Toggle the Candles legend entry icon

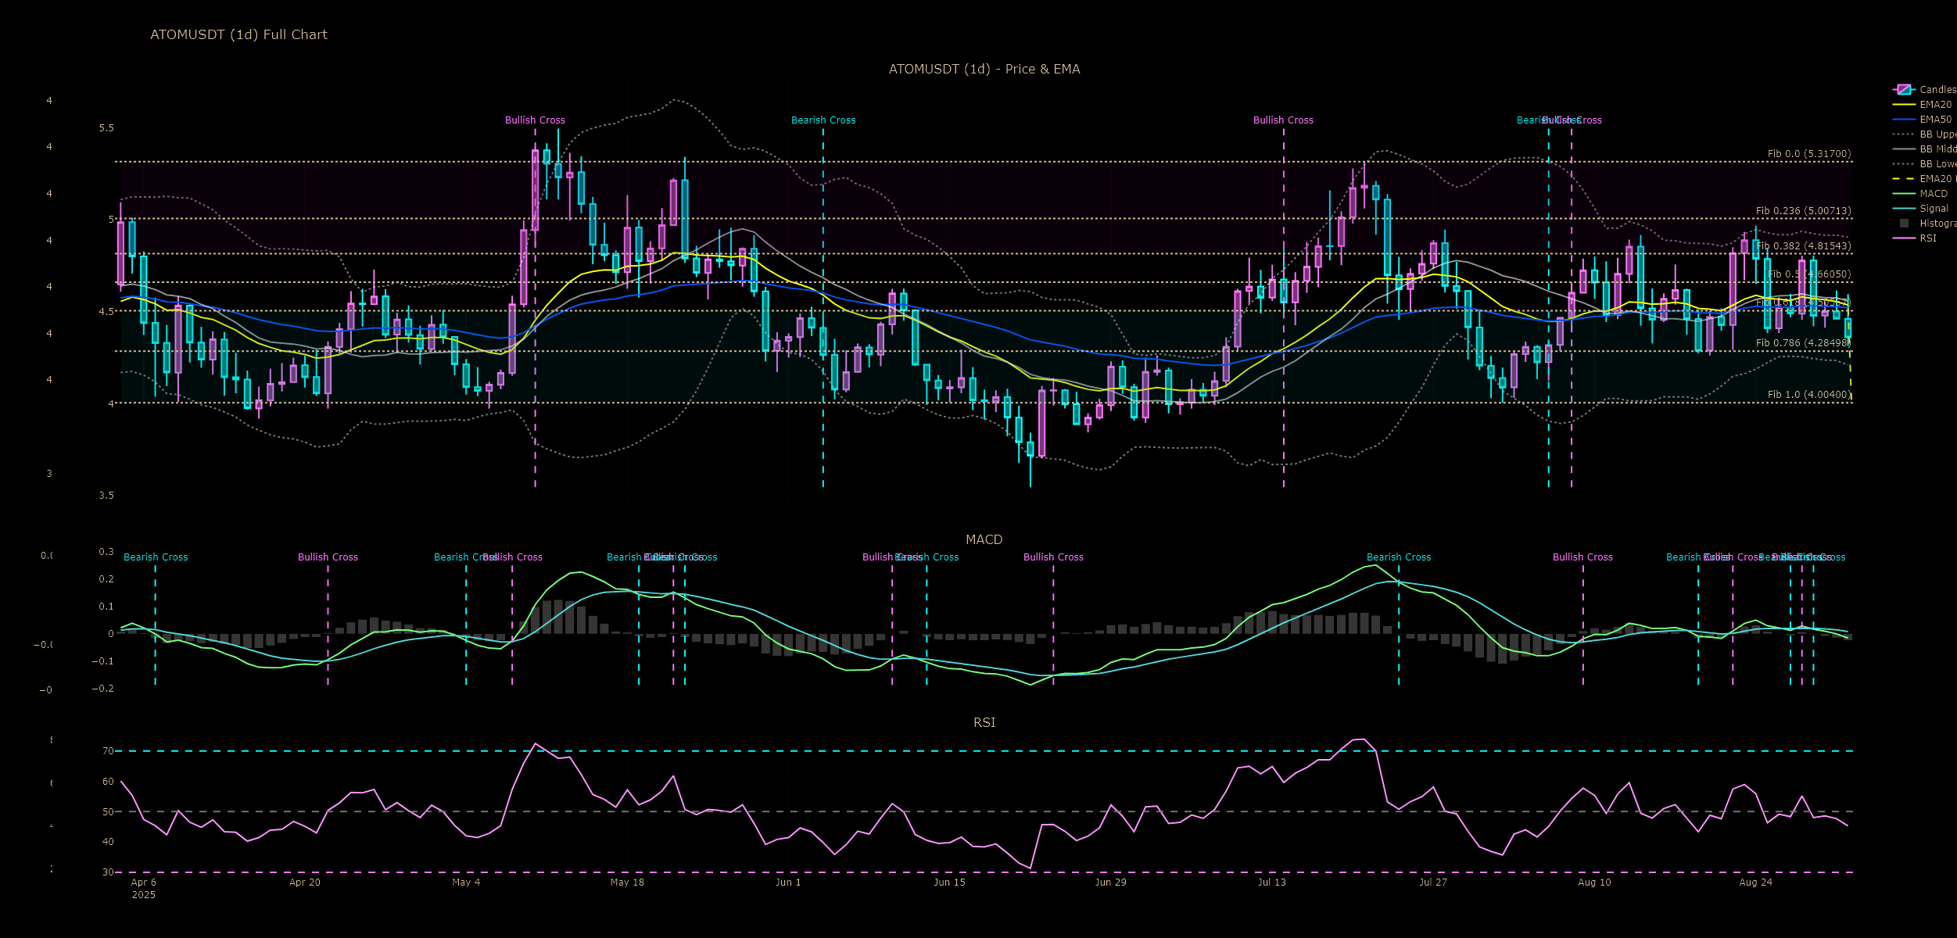tap(1904, 90)
